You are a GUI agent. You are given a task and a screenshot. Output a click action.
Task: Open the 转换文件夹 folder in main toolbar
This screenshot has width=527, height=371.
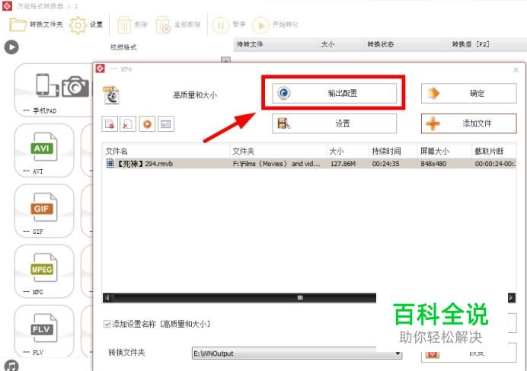pyautogui.click(x=36, y=24)
